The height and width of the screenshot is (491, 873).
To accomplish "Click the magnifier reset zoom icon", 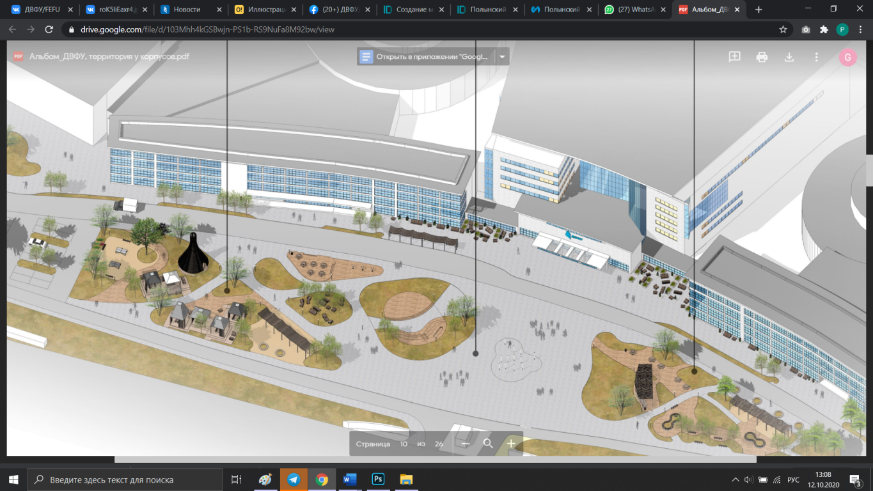I will click(x=488, y=444).
